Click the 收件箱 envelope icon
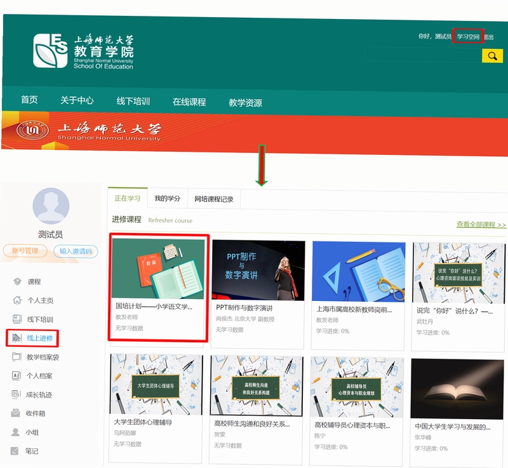 coord(15,413)
